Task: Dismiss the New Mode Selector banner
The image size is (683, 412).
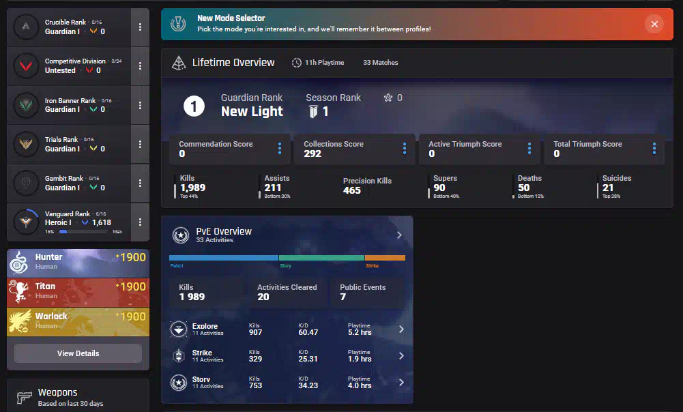Action: (654, 24)
